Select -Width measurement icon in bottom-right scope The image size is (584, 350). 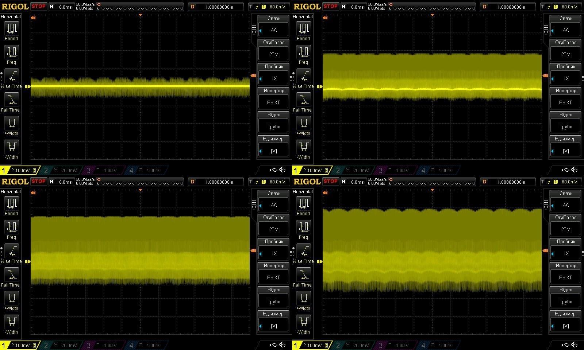coord(303,322)
